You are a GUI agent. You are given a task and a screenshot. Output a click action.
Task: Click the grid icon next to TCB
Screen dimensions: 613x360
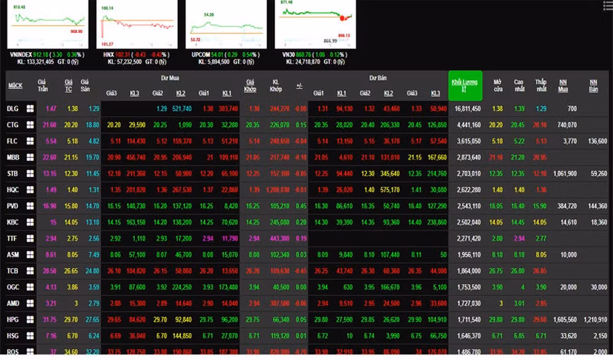click(29, 270)
